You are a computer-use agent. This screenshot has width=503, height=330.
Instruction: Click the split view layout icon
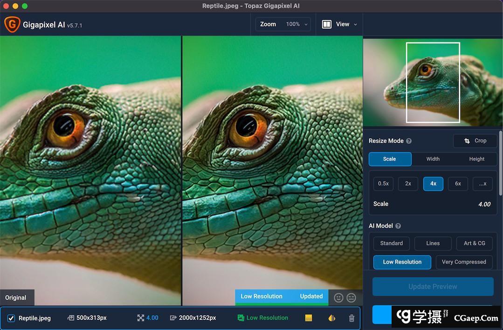point(327,24)
